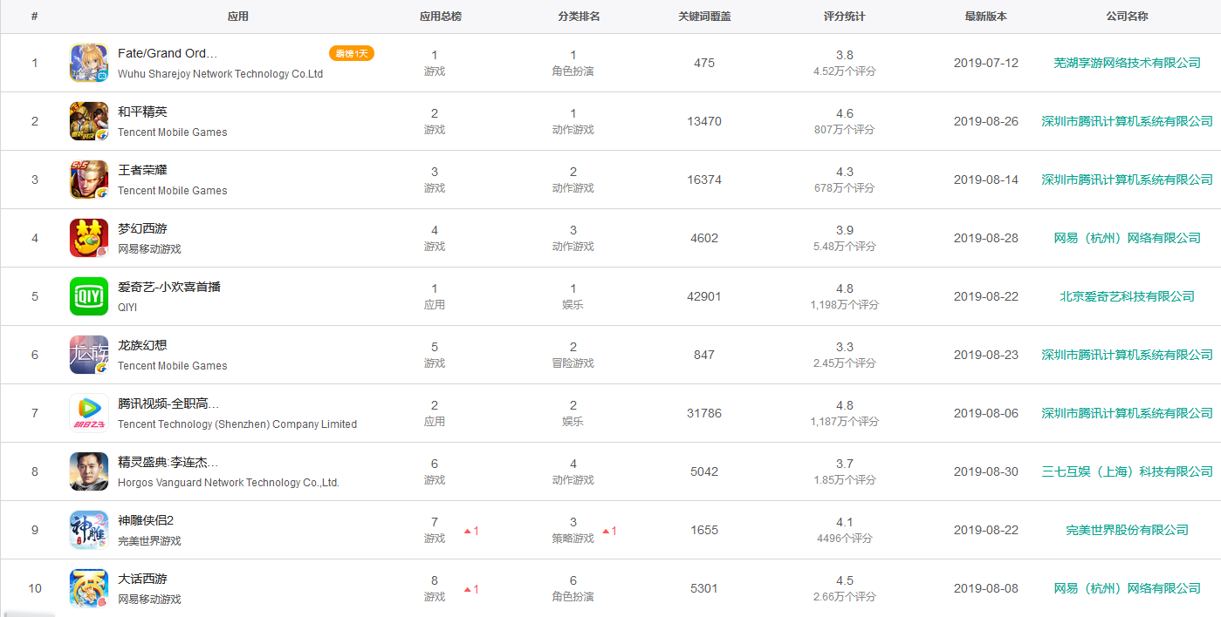Open 网易（杭州）网络有限公司 link in 梦幻西游 row
1221x617 pixels.
pyautogui.click(x=1128, y=238)
